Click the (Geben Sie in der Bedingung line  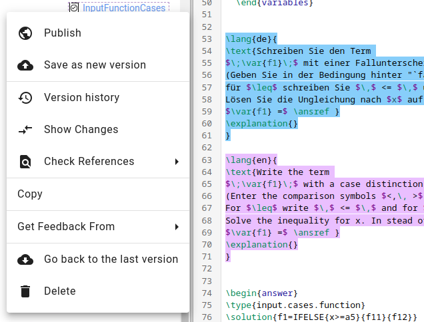click(325, 75)
